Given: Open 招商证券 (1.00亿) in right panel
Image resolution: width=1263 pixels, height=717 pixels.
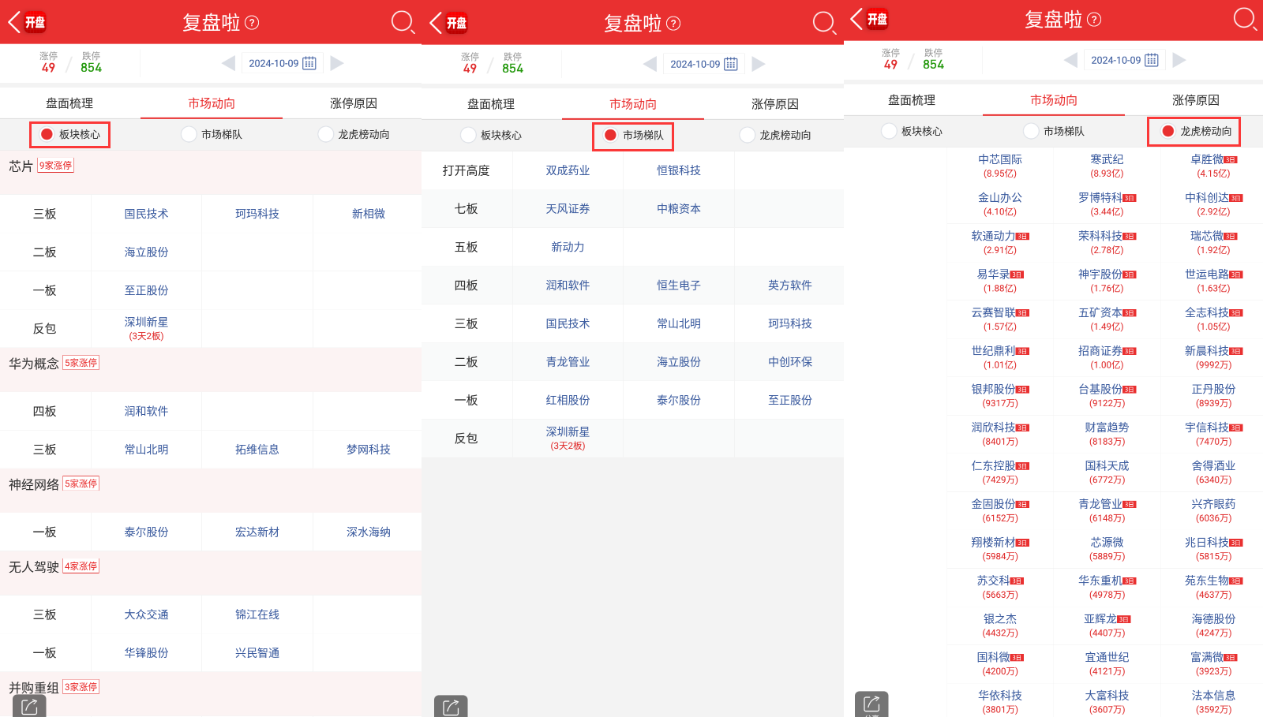Looking at the screenshot, I should click(x=1107, y=357).
